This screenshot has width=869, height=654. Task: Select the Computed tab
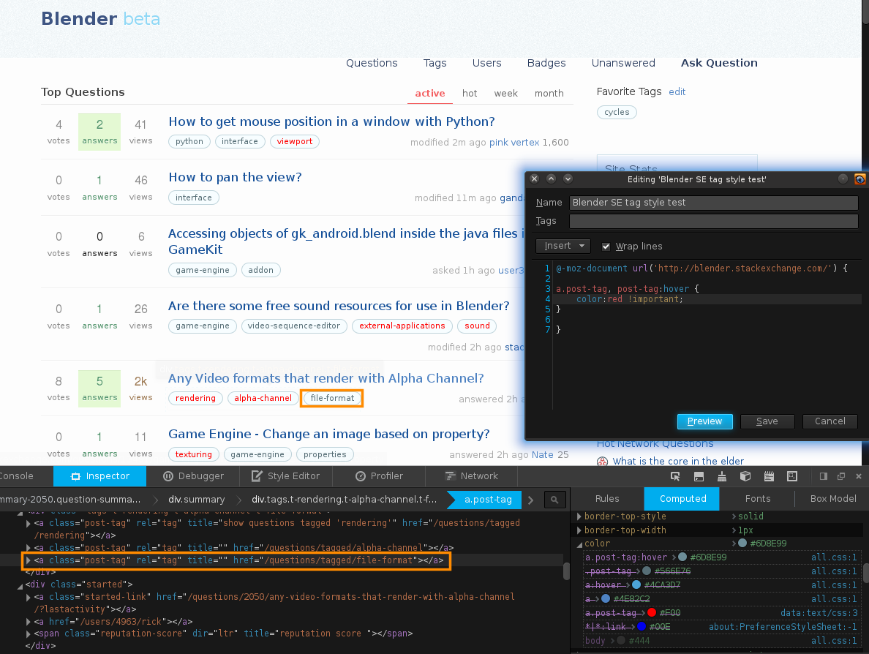coord(682,499)
